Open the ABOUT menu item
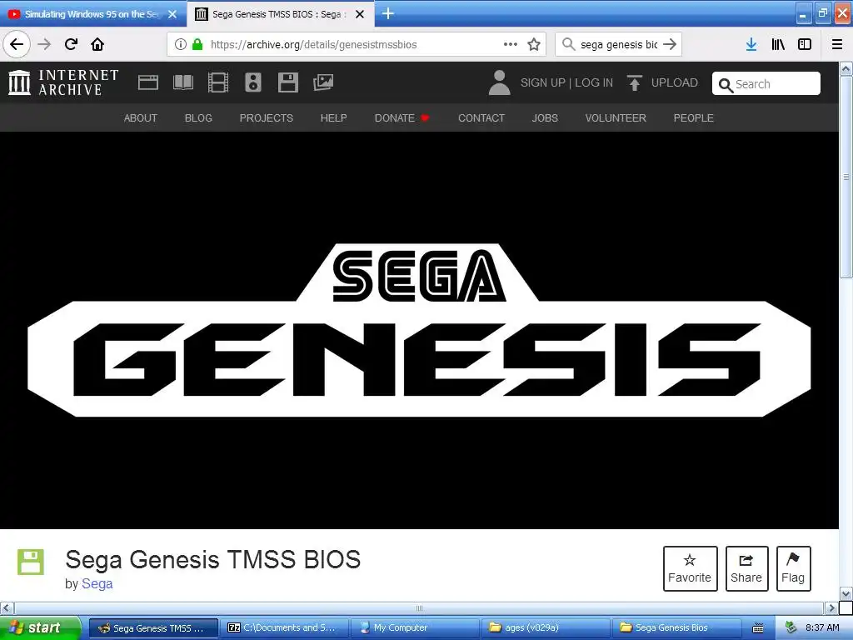The image size is (853, 640). (x=140, y=118)
